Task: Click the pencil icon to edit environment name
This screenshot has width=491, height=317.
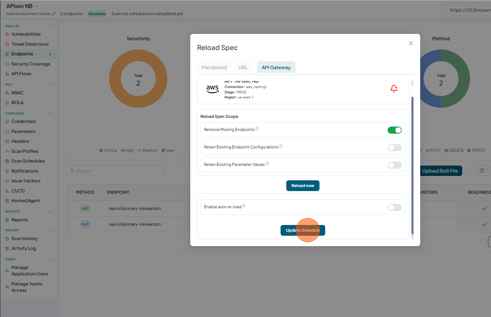Action: click(x=54, y=14)
